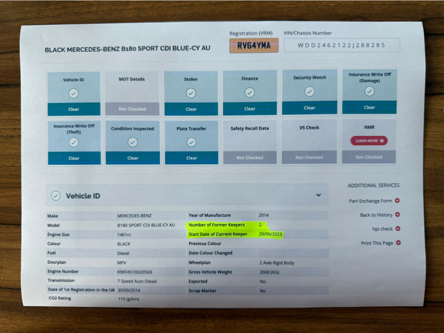Click the Not Checked bar under MOT Details
The height and width of the screenshot is (333, 444).
click(x=132, y=109)
